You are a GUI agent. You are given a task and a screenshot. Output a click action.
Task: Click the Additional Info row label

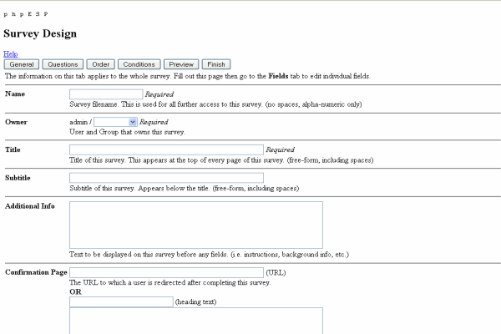30,206
